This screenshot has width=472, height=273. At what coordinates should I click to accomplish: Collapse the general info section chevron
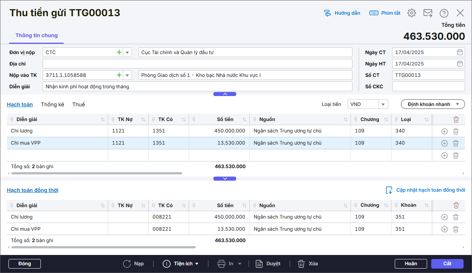pos(225,94)
